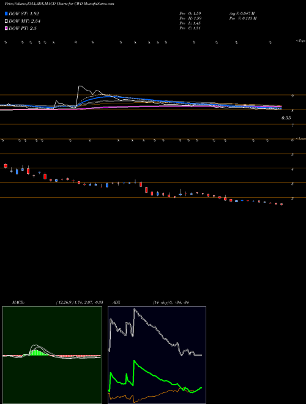Viewport: 306px width, 404px height.
Task: Click the ADX (14 day) parameter values
Action: (171, 302)
